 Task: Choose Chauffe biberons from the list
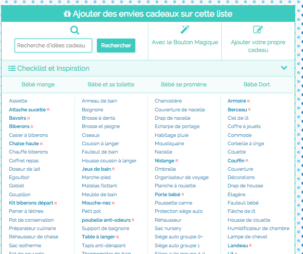[29, 152]
